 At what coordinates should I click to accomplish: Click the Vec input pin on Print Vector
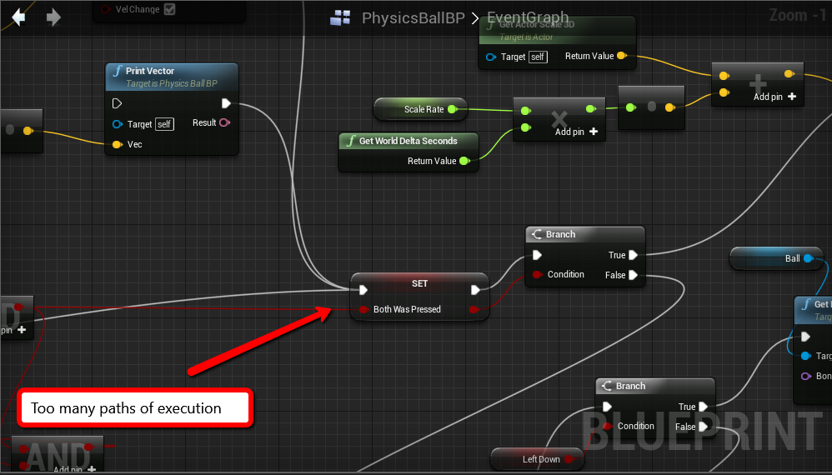(118, 144)
